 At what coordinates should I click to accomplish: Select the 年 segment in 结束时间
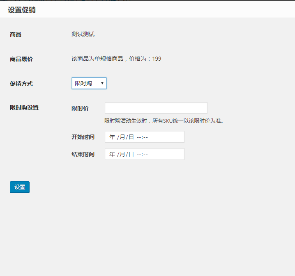pyautogui.click(x=112, y=154)
